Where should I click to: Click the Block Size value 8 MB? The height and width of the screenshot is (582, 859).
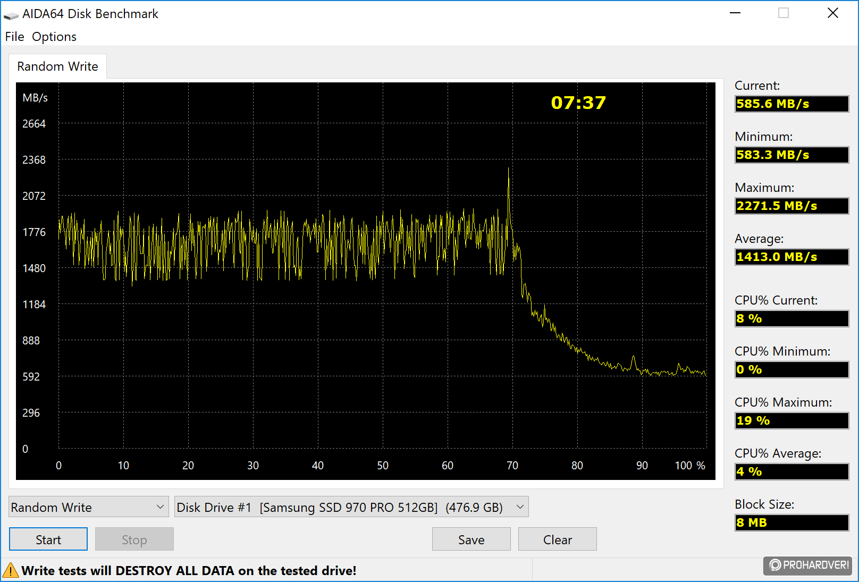pos(791,522)
